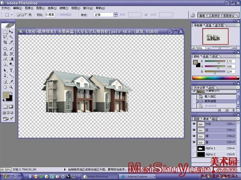
Task: Select the Brush tool
Action: [11, 49]
